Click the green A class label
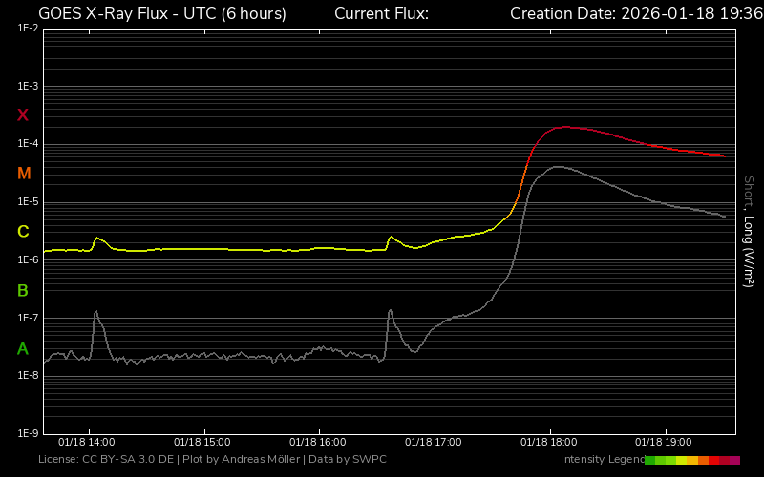This screenshot has height=477, width=764. [23, 348]
